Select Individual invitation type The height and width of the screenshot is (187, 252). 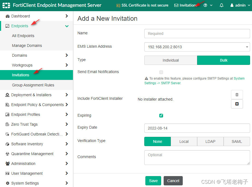pyautogui.click(x=171, y=60)
